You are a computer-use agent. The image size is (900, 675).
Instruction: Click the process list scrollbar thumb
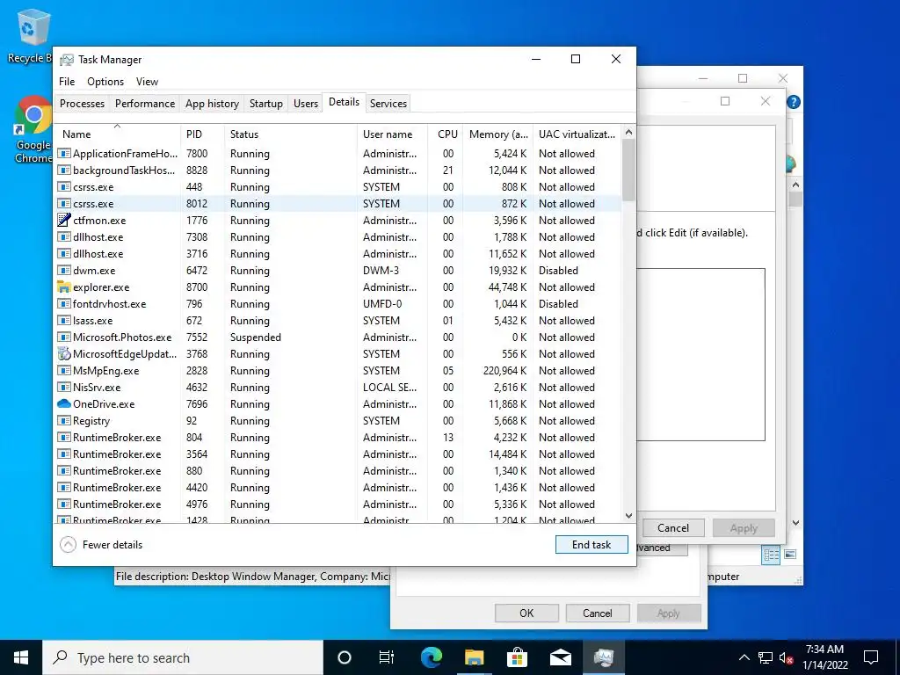628,170
